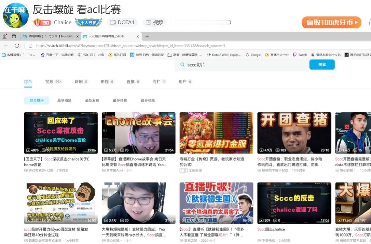The width and height of the screenshot is (371, 244).
Task: Open uploader 不善杀伐
Action: pos(268,241)
